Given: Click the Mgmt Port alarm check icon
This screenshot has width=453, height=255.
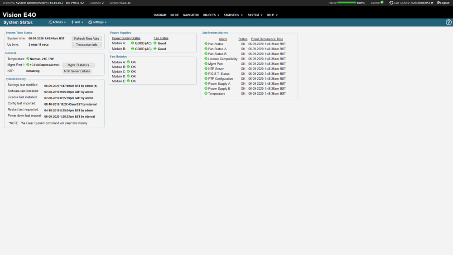Looking at the screenshot, I should point(206,63).
